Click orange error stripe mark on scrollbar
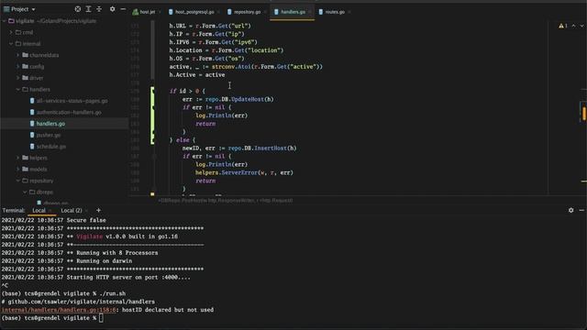Screen dimensions: 587x330 click(583, 114)
